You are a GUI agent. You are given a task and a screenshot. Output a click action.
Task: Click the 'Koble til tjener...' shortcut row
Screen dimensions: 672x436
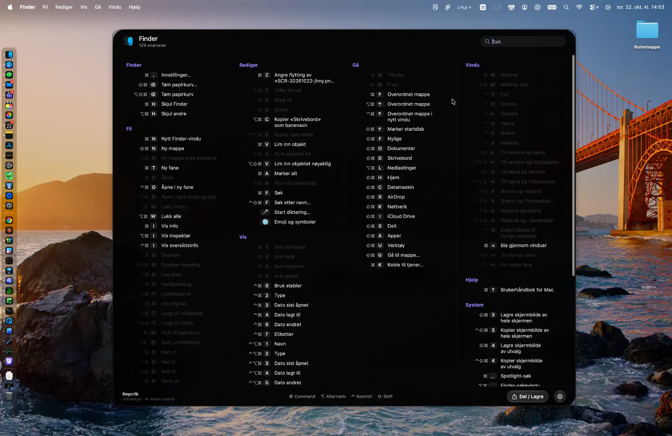pyautogui.click(x=397, y=265)
